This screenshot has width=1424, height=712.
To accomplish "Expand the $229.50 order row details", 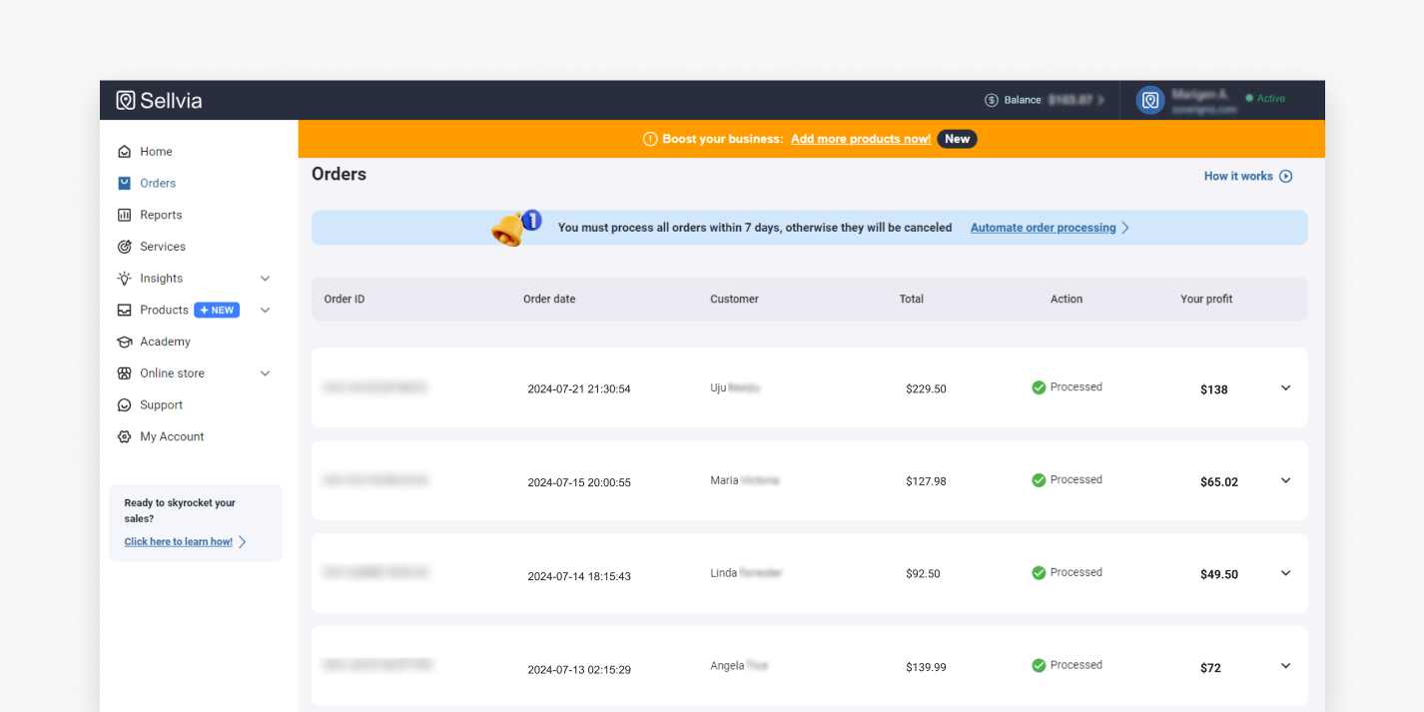I will (x=1285, y=388).
